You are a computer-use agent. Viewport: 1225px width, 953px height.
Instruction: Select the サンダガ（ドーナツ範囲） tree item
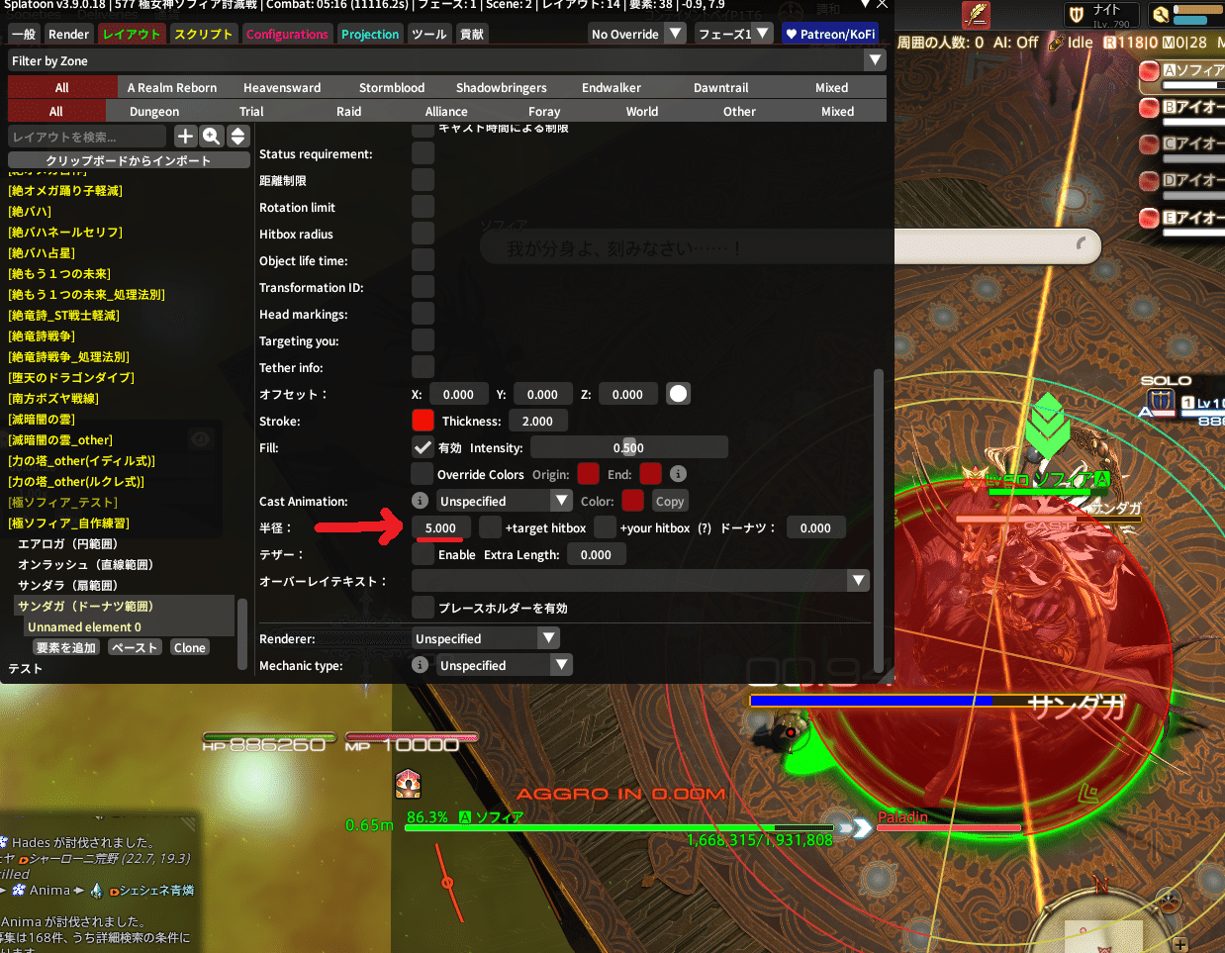click(125, 606)
